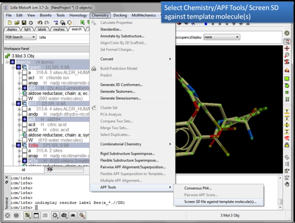The height and width of the screenshot is (223, 295).
Task: Click the eye icon in bottom toolbar
Action: tap(73, 215)
